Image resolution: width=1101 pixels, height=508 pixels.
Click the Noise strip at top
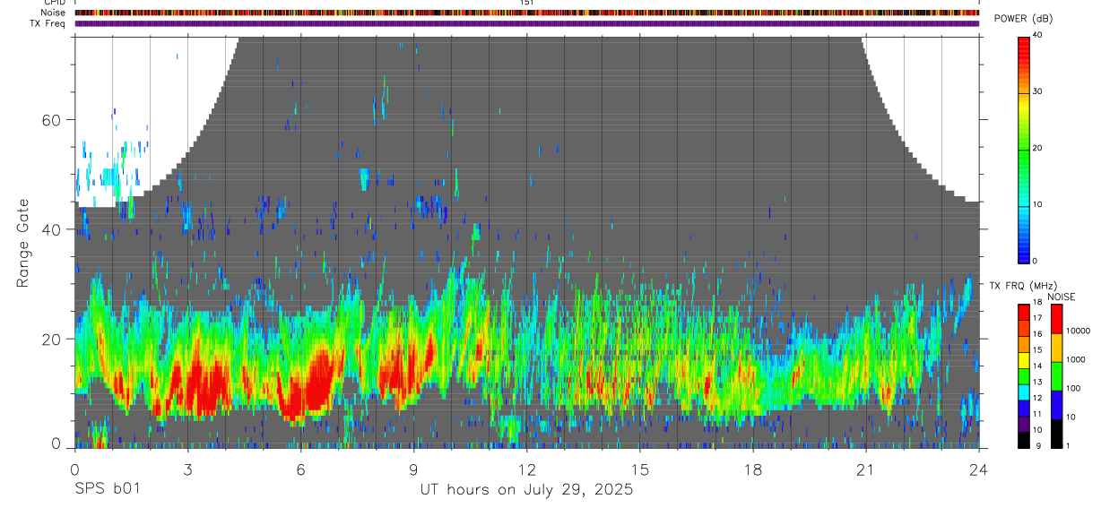coord(527,13)
